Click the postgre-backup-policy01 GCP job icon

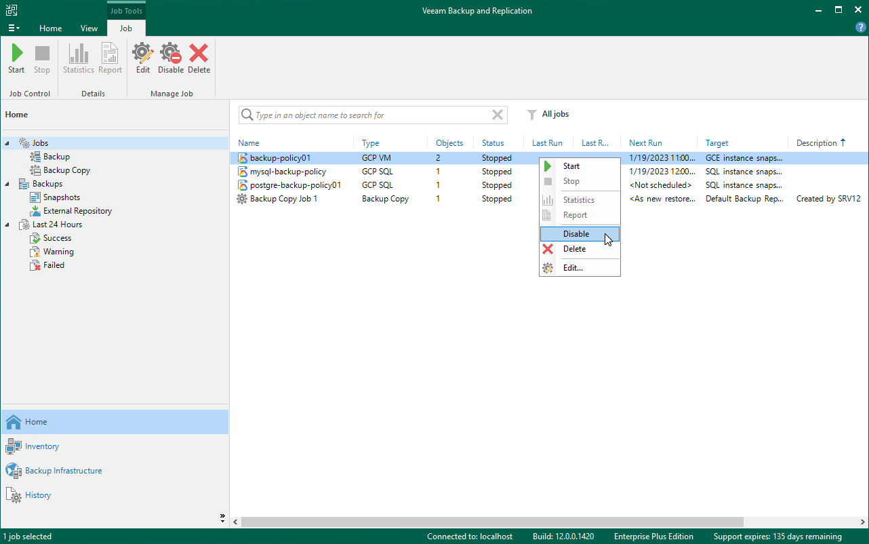point(242,185)
